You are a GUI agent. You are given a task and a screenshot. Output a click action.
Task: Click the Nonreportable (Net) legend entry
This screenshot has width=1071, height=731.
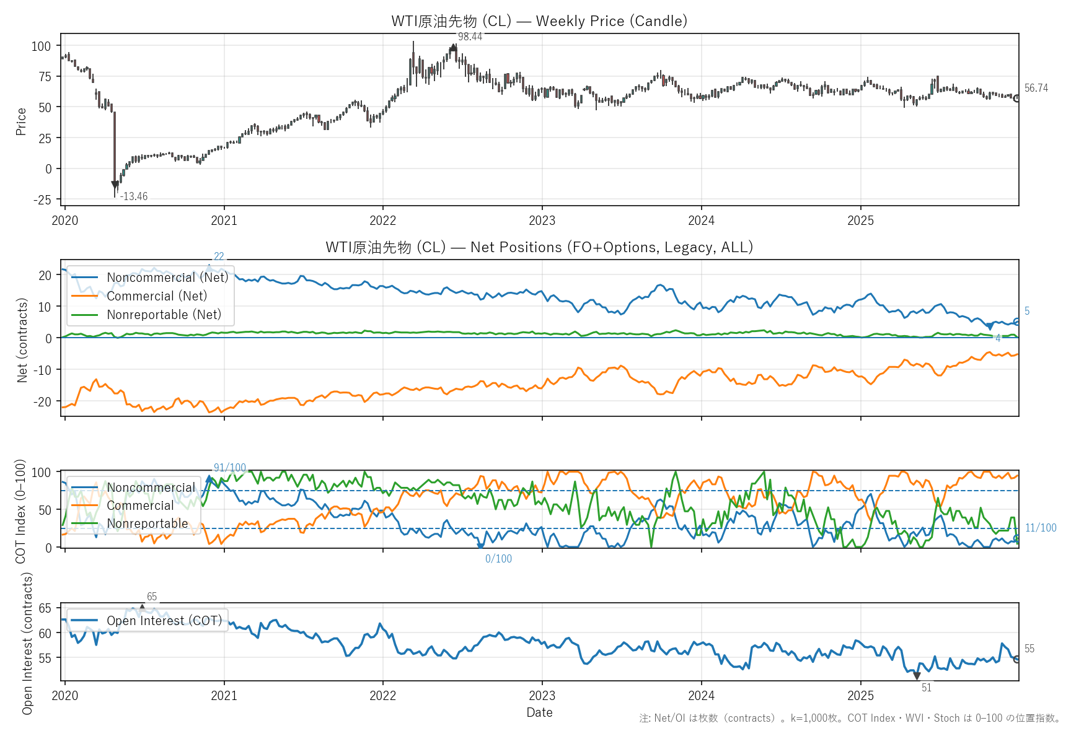(x=164, y=315)
